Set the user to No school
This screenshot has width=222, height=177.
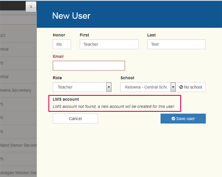191,87
